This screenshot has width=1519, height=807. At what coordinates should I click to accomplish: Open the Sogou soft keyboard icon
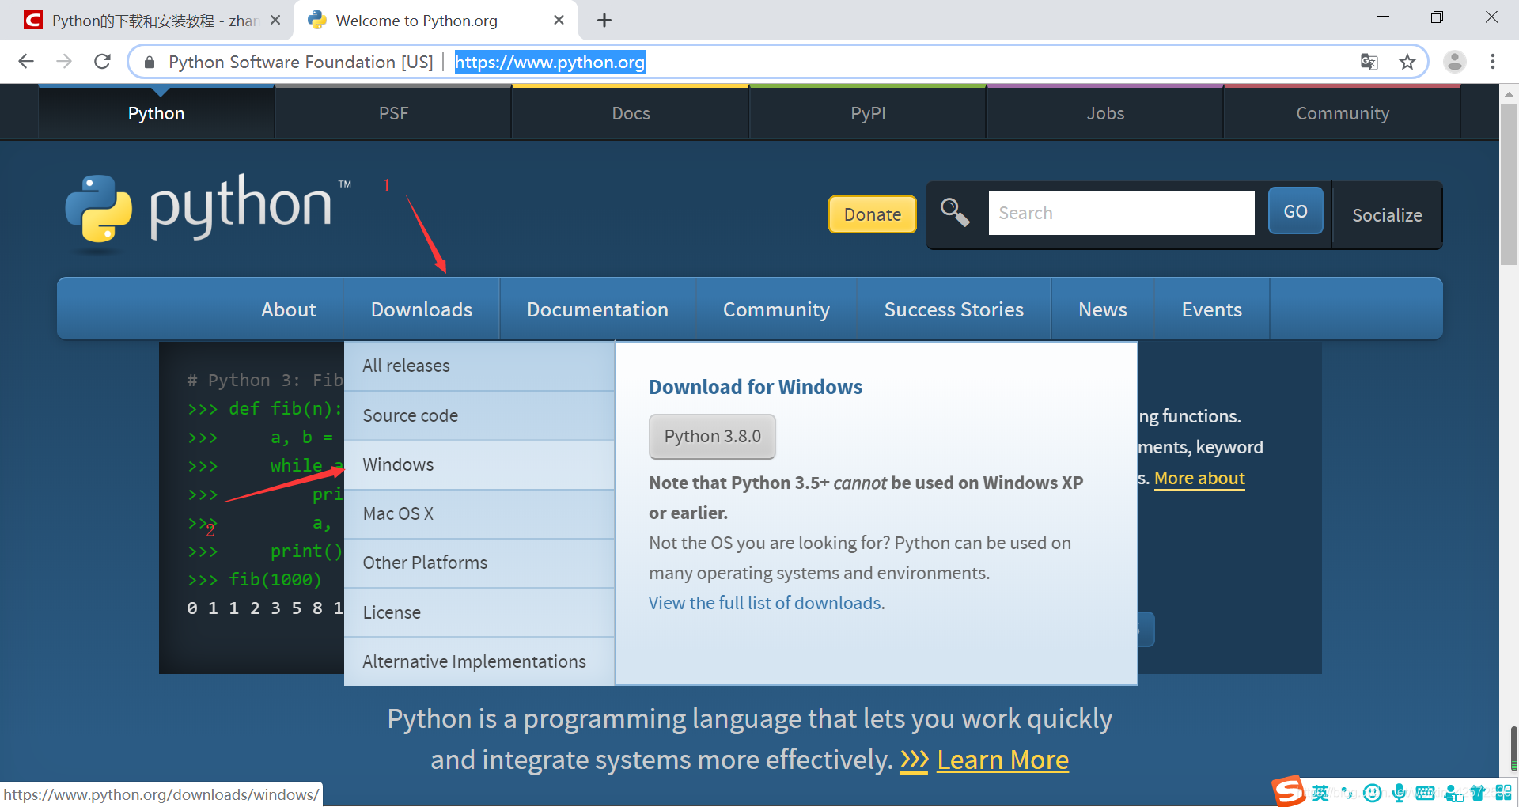pyautogui.click(x=1425, y=793)
